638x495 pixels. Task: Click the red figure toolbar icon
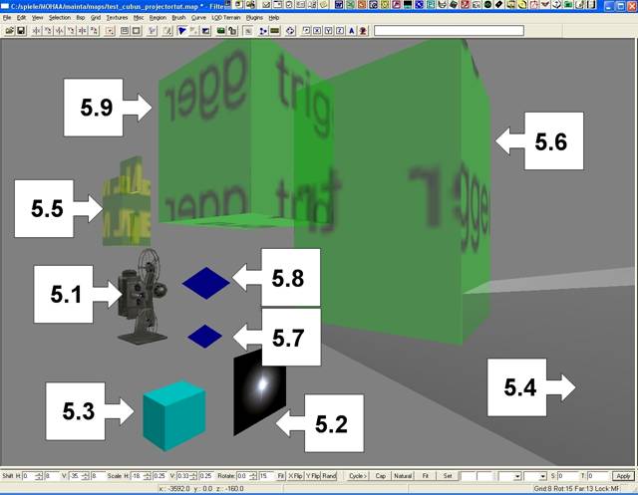pos(363,31)
